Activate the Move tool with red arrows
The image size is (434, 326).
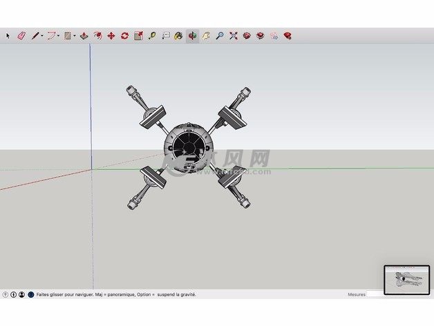click(111, 35)
